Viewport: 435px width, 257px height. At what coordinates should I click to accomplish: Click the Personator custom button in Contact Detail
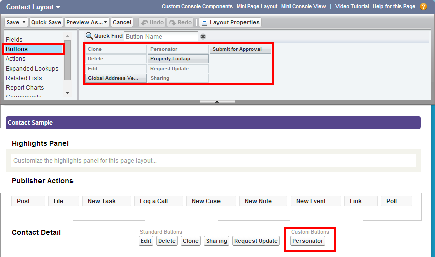point(308,241)
